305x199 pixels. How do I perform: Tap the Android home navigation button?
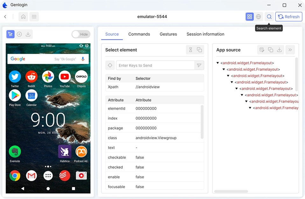coord(48,188)
